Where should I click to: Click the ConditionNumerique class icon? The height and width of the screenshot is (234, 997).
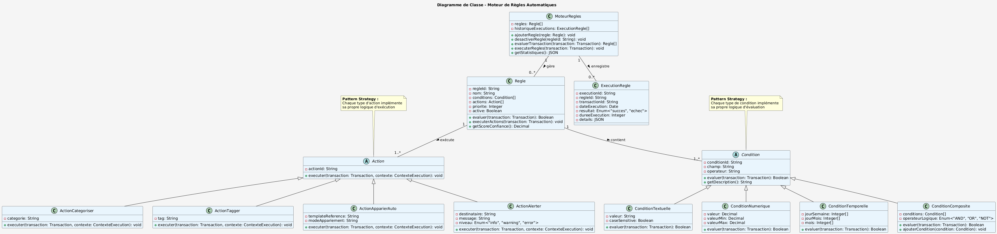pyautogui.click(x=726, y=206)
